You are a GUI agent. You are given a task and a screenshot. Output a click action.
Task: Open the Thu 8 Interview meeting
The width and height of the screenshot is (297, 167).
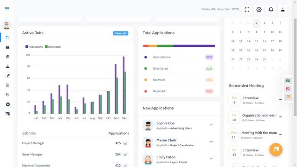251,98
